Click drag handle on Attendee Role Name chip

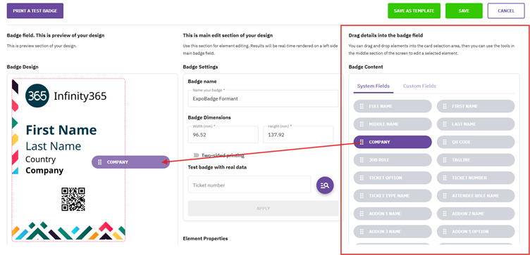pyautogui.click(x=445, y=195)
